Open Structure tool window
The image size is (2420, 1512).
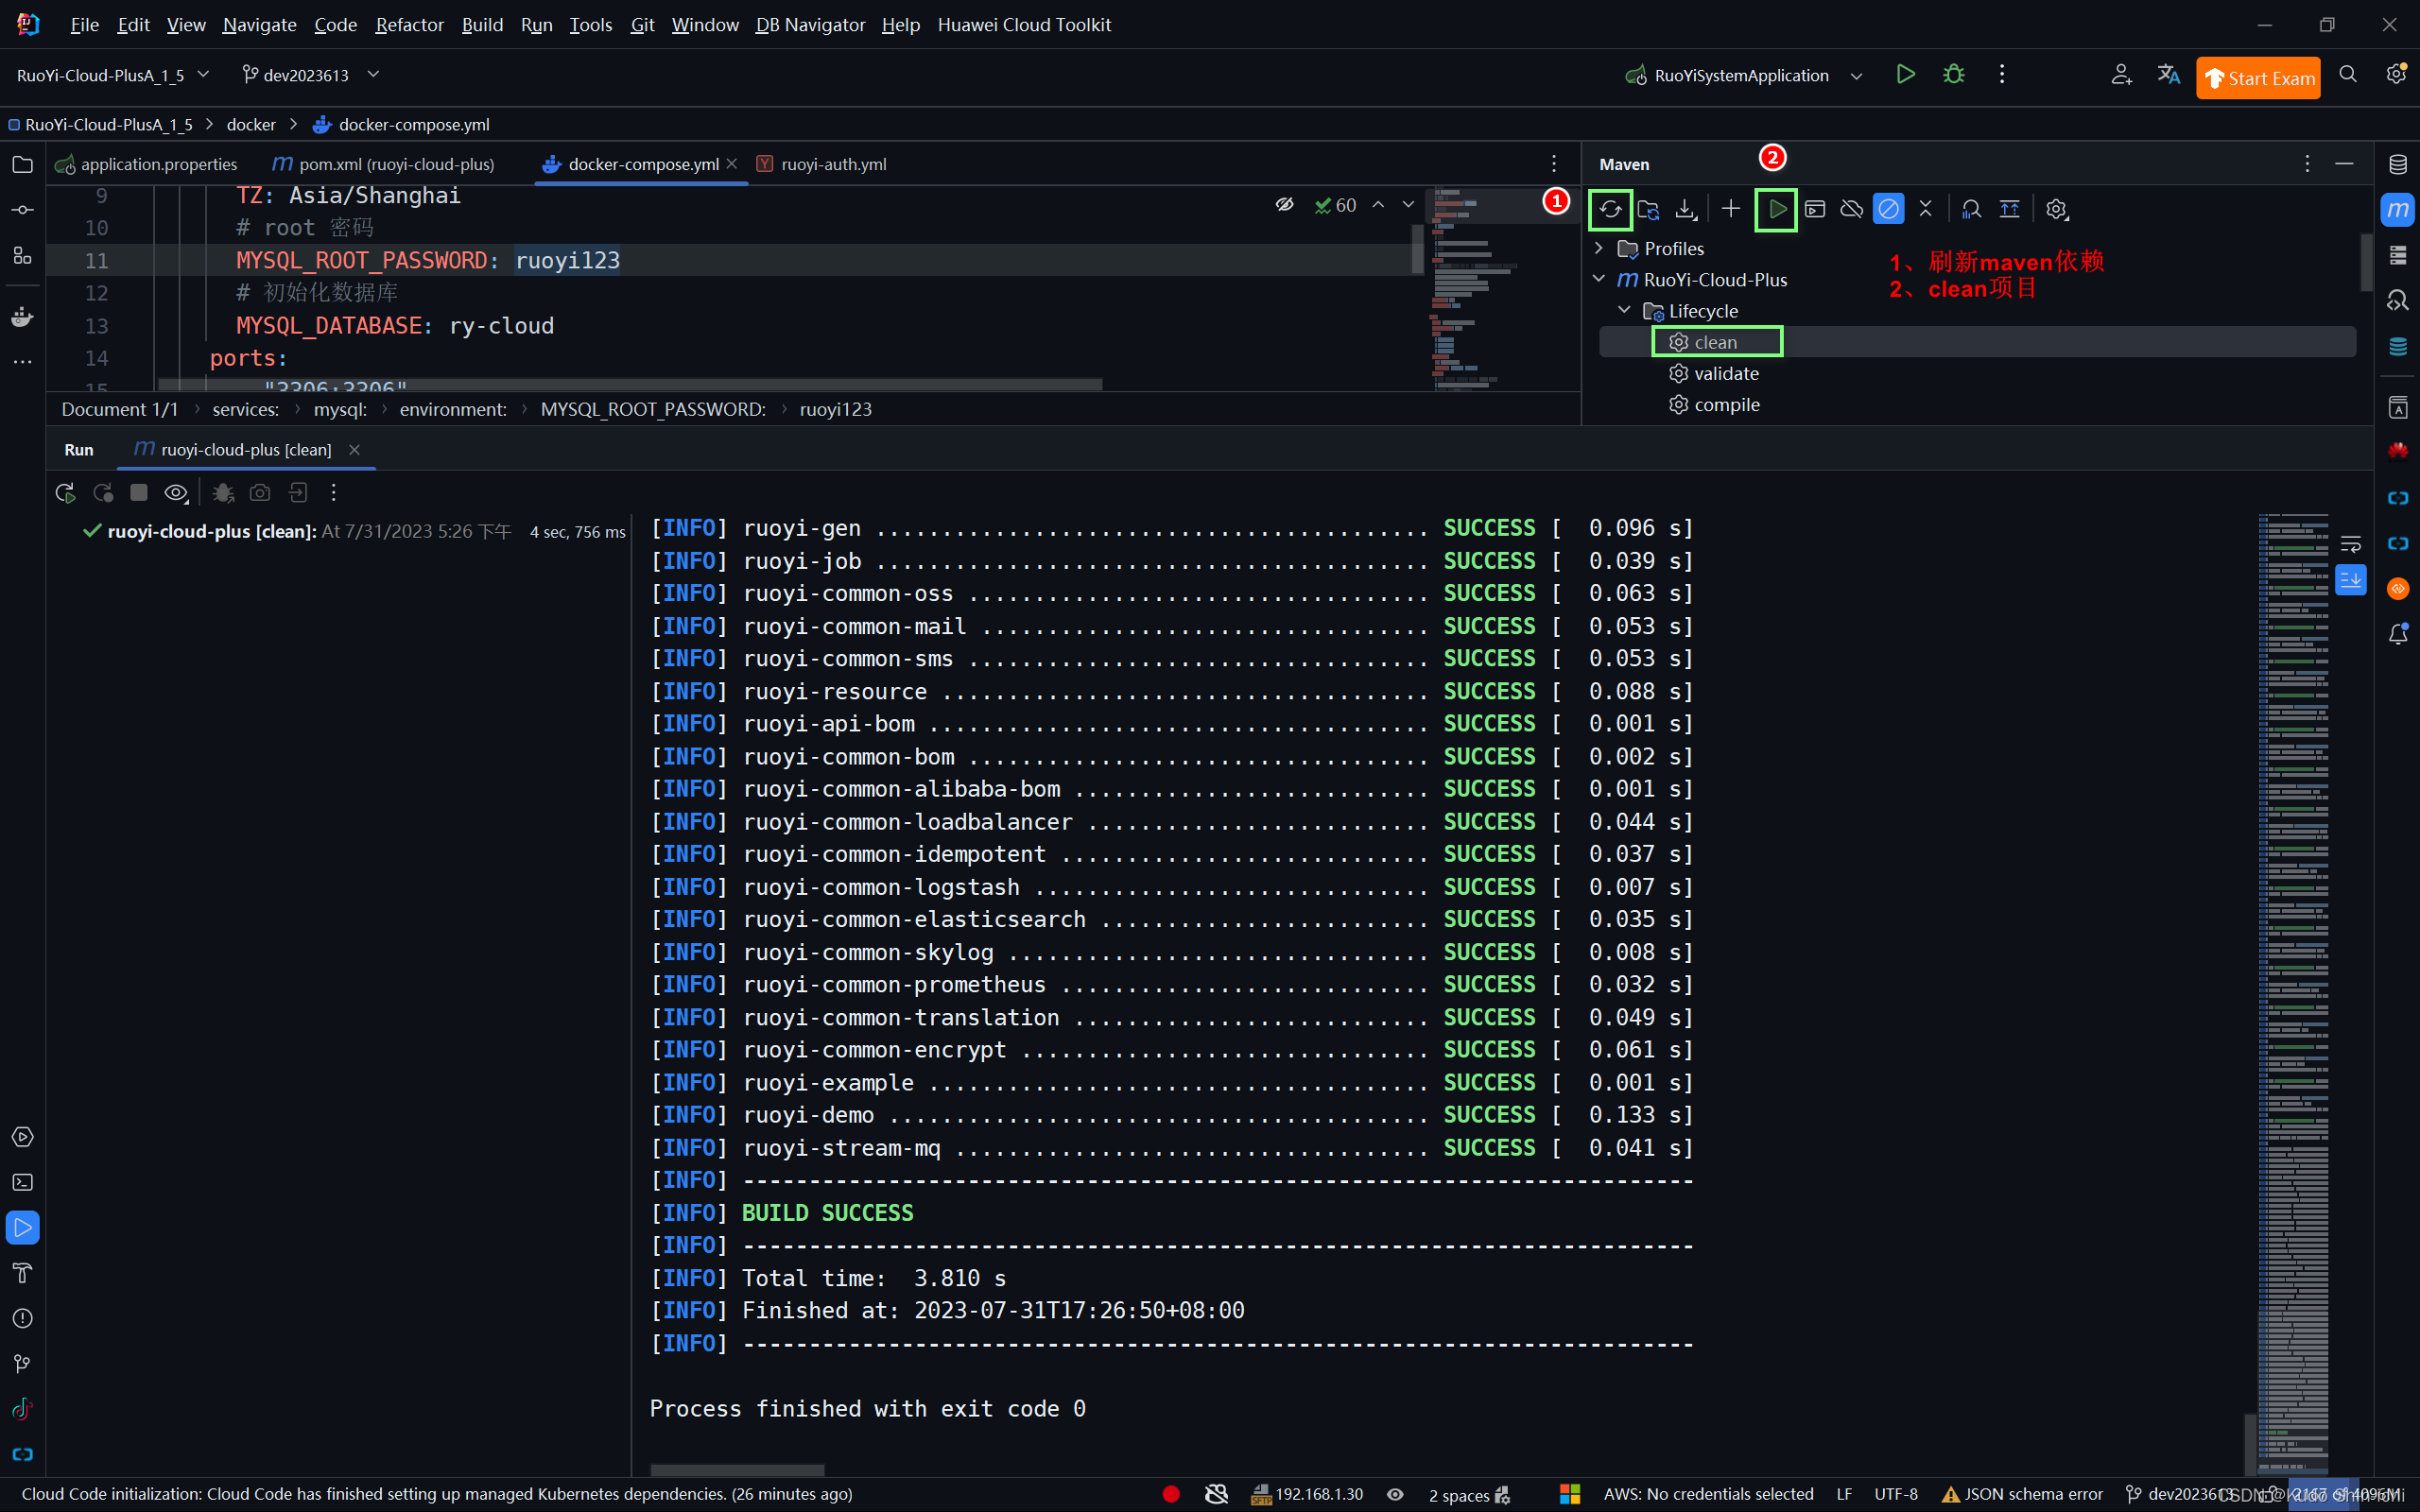point(22,256)
